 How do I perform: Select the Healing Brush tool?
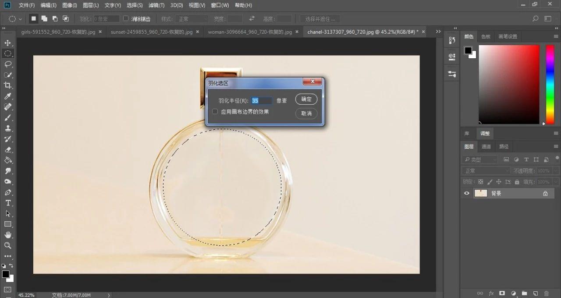tap(7, 107)
